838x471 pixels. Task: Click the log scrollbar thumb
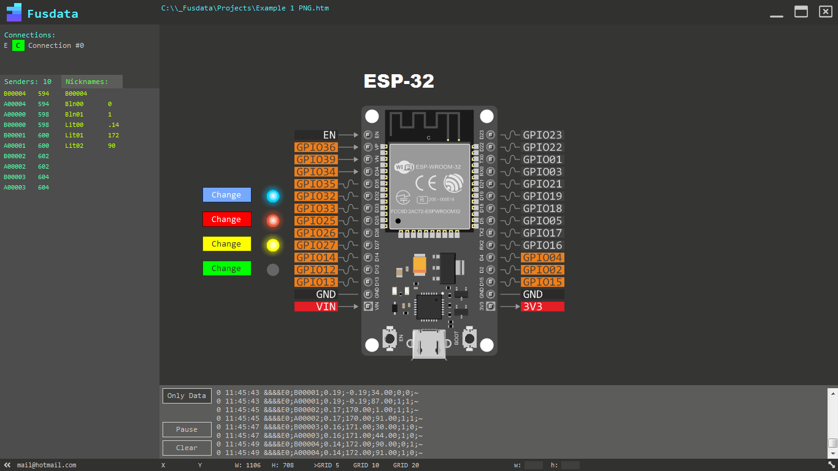point(832,443)
